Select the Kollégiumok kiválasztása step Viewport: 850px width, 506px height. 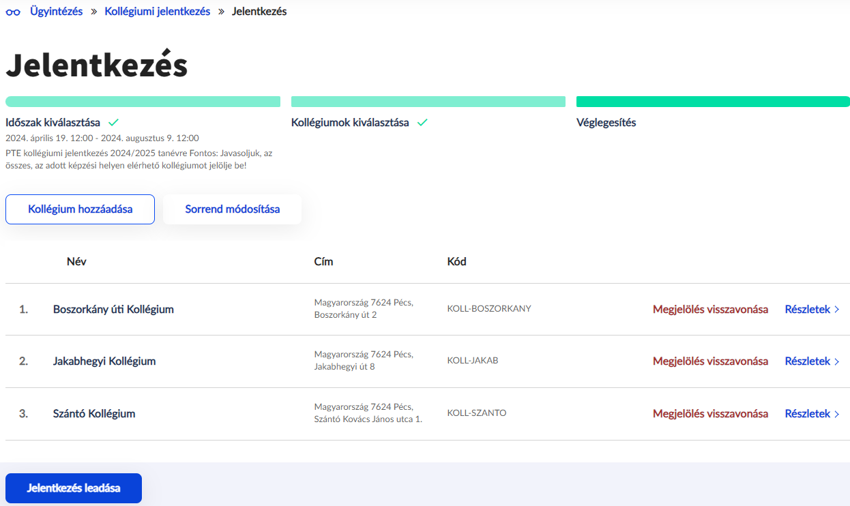(x=350, y=123)
